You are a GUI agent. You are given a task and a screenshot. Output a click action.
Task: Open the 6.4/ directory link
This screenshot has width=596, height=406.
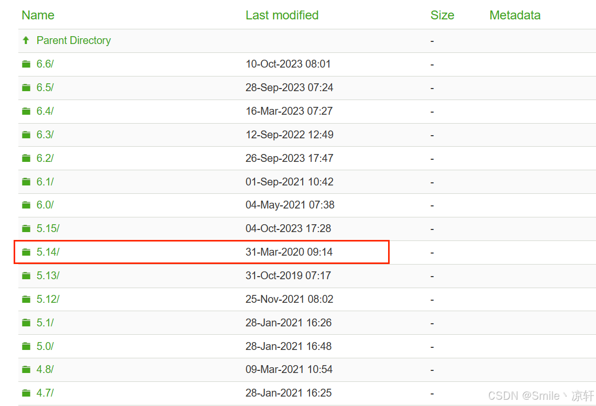click(x=45, y=111)
